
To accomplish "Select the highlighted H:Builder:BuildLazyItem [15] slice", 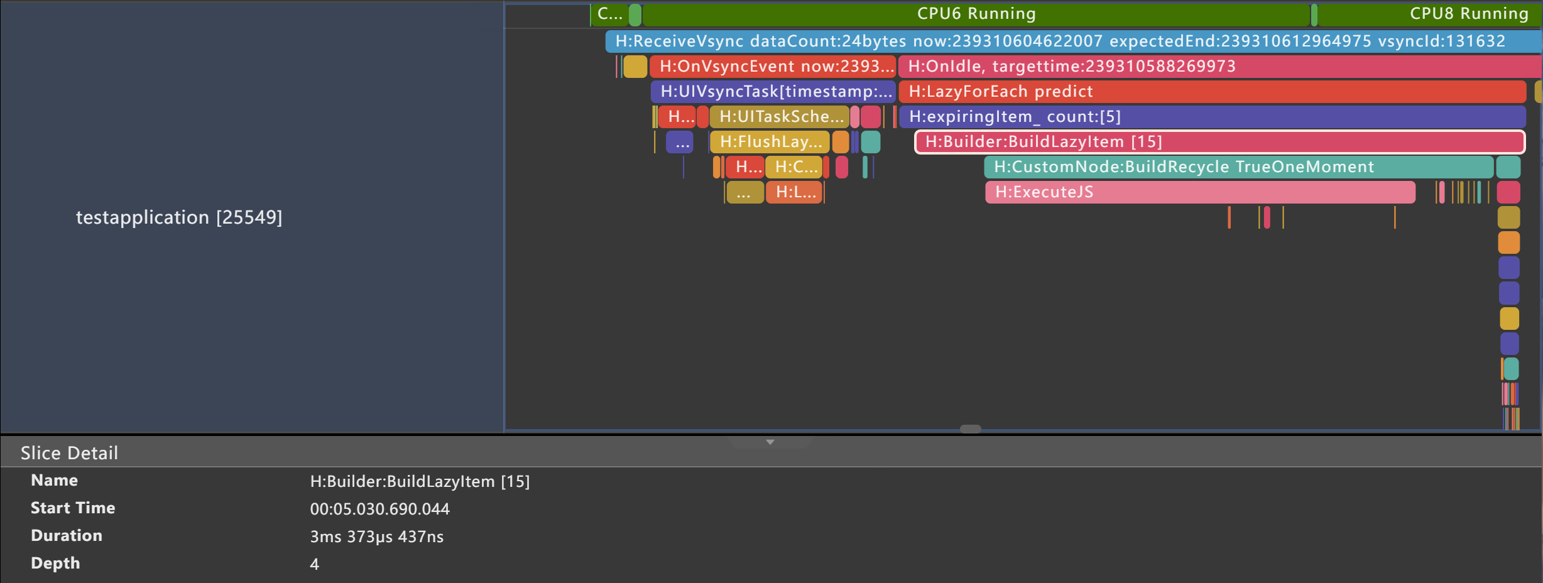I will point(1219,142).
